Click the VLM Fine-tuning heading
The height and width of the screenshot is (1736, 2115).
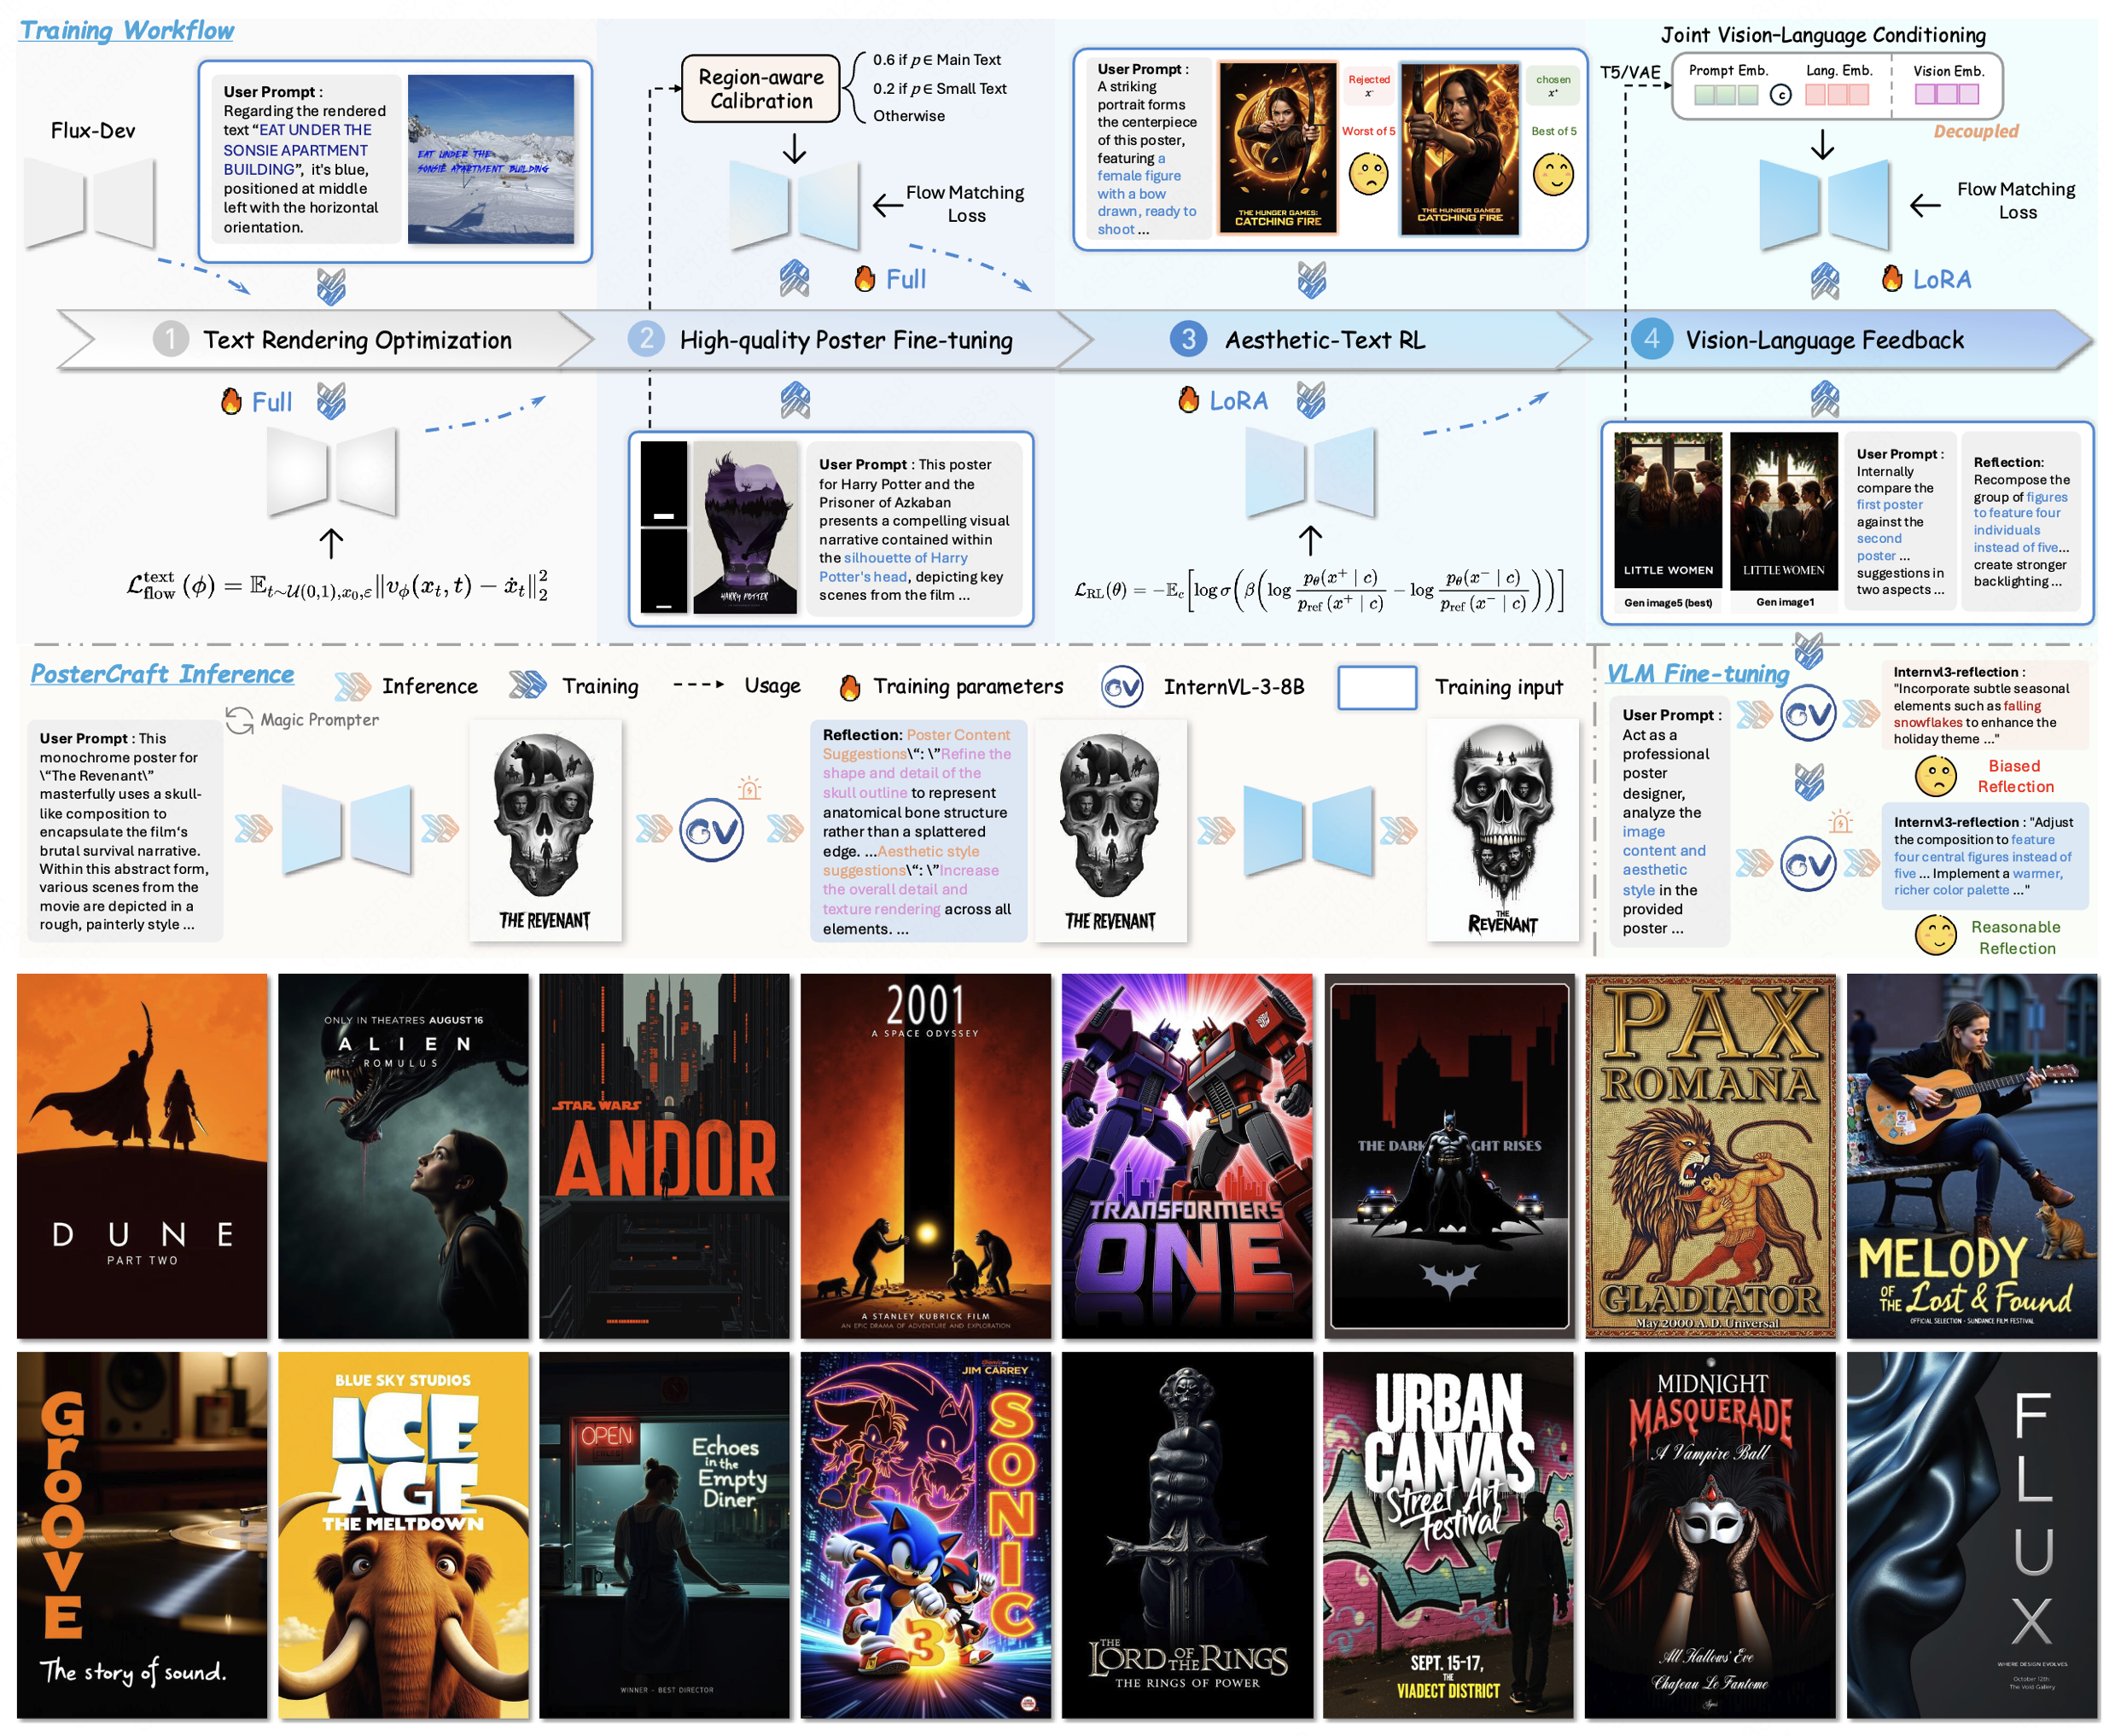pos(1696,674)
